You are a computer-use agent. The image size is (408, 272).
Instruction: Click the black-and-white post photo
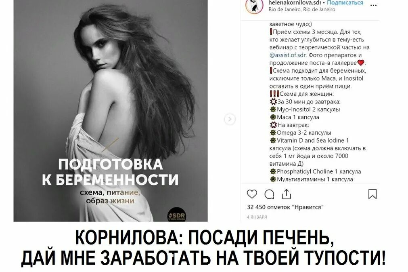click(111, 111)
